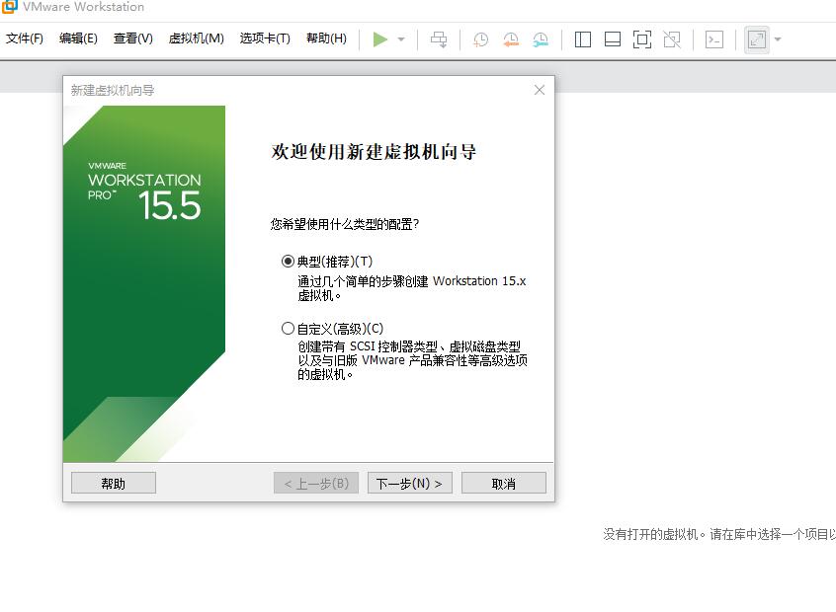836x612 pixels.
Task: Toggle the library sidebar panel icon
Action: 583,39
